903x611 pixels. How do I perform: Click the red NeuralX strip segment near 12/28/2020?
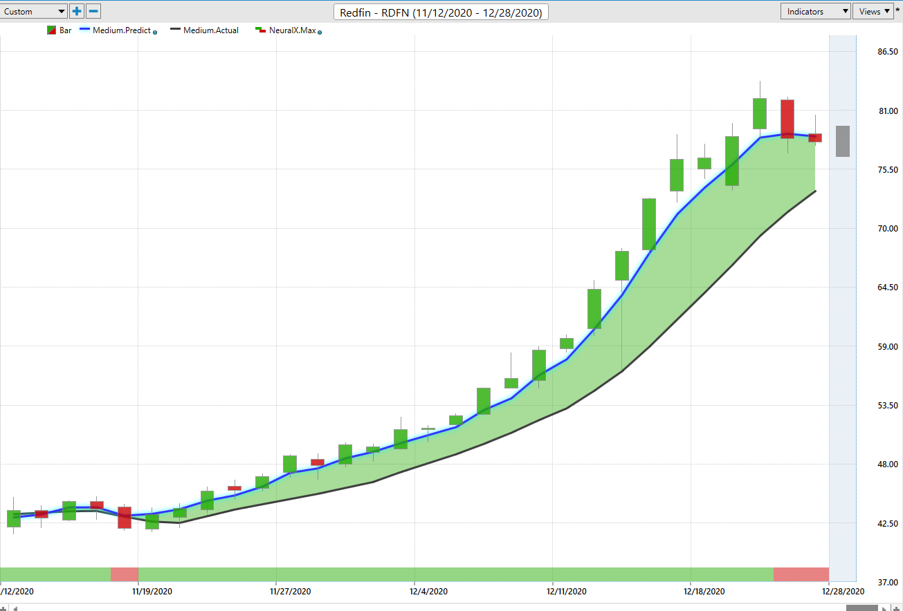tap(801, 574)
